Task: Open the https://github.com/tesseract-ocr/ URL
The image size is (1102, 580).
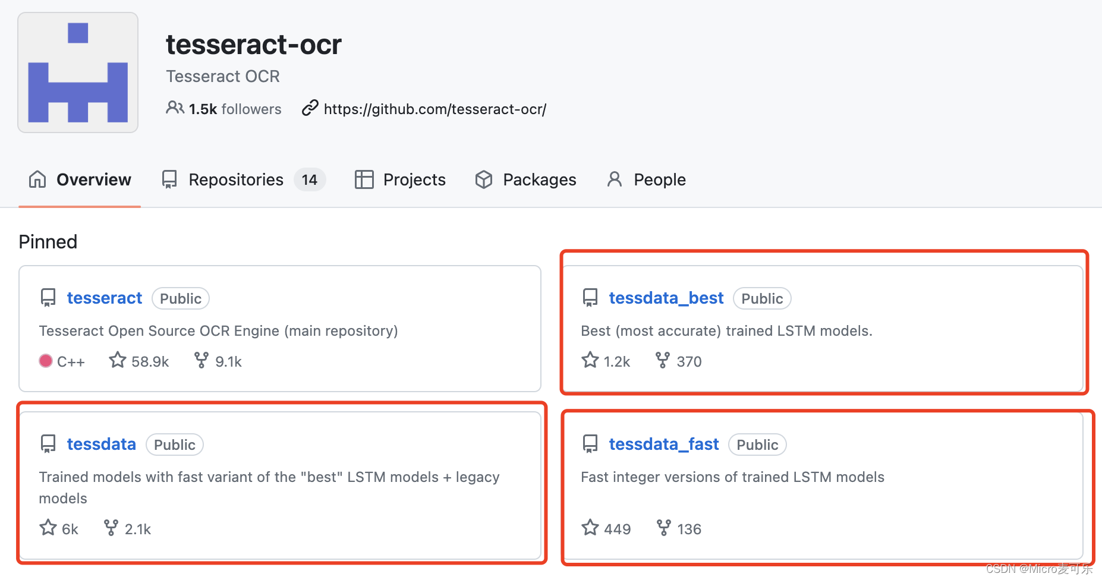Action: (x=434, y=109)
